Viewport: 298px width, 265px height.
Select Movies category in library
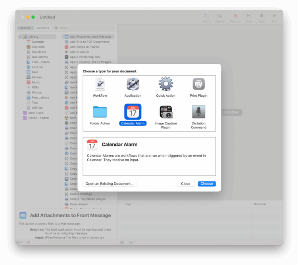[x=37, y=77]
